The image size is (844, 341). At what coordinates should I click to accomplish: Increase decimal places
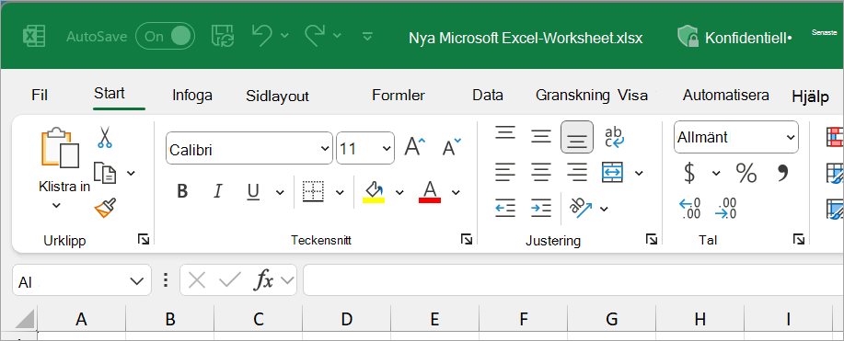click(690, 209)
